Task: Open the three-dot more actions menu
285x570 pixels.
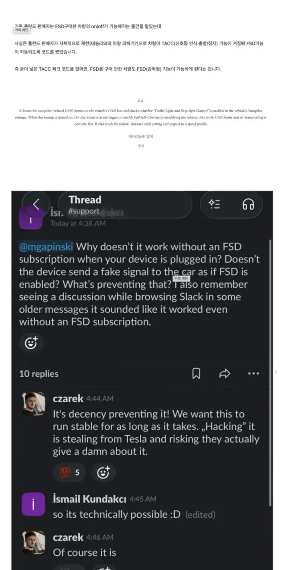Action: tap(253, 374)
